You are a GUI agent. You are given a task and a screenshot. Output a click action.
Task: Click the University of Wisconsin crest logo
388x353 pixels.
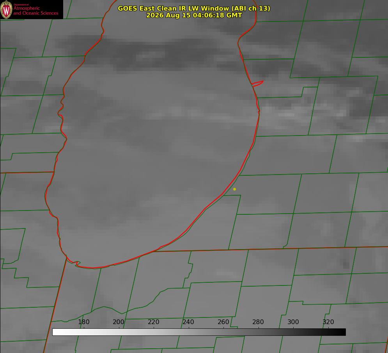pos(6,9)
